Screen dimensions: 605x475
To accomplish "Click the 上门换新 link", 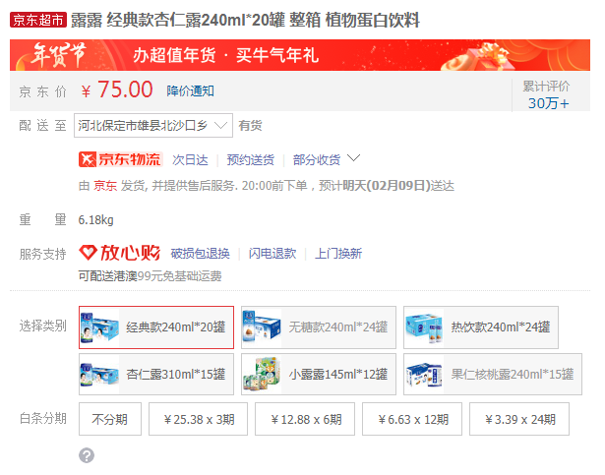I will pyautogui.click(x=338, y=254).
